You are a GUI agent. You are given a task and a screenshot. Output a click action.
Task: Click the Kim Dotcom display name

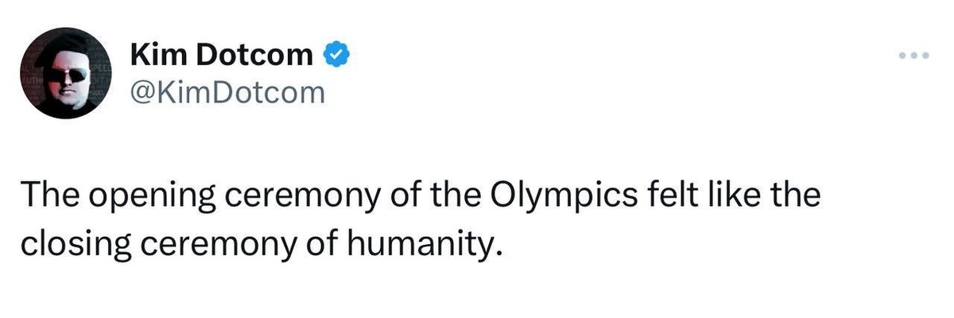(221, 55)
